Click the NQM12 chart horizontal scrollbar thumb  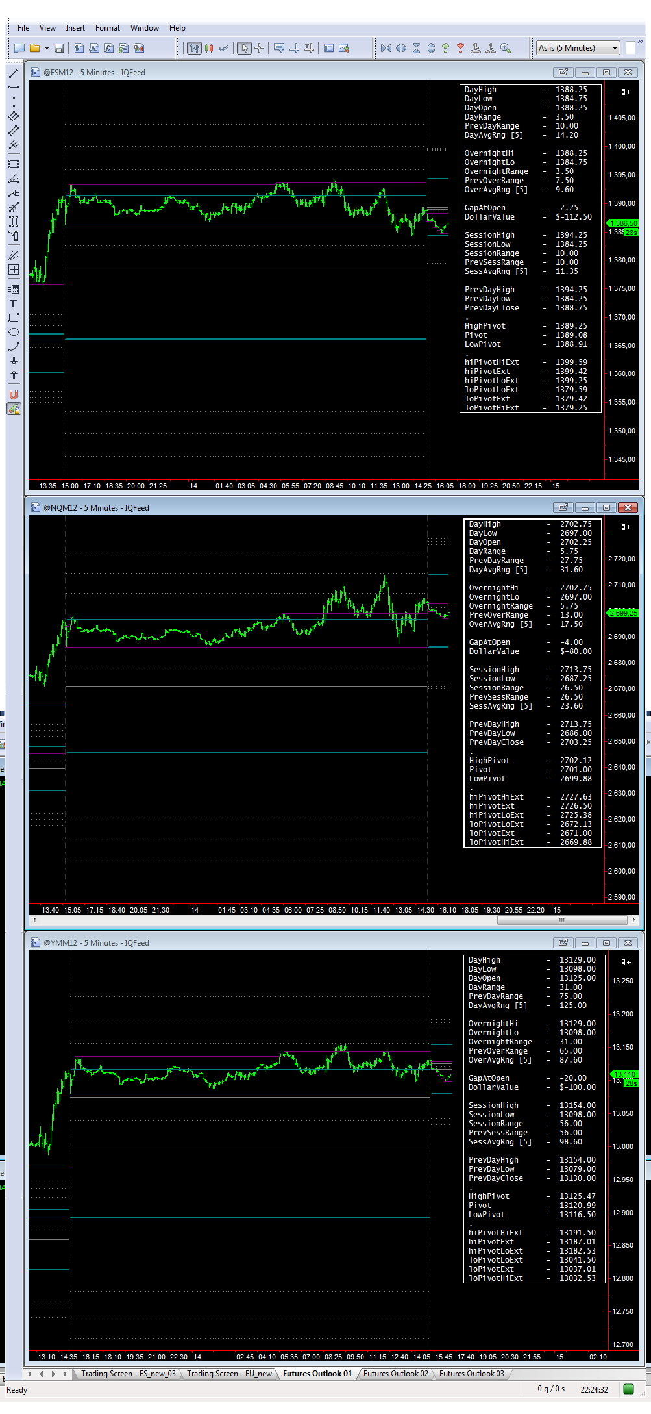pyautogui.click(x=562, y=920)
